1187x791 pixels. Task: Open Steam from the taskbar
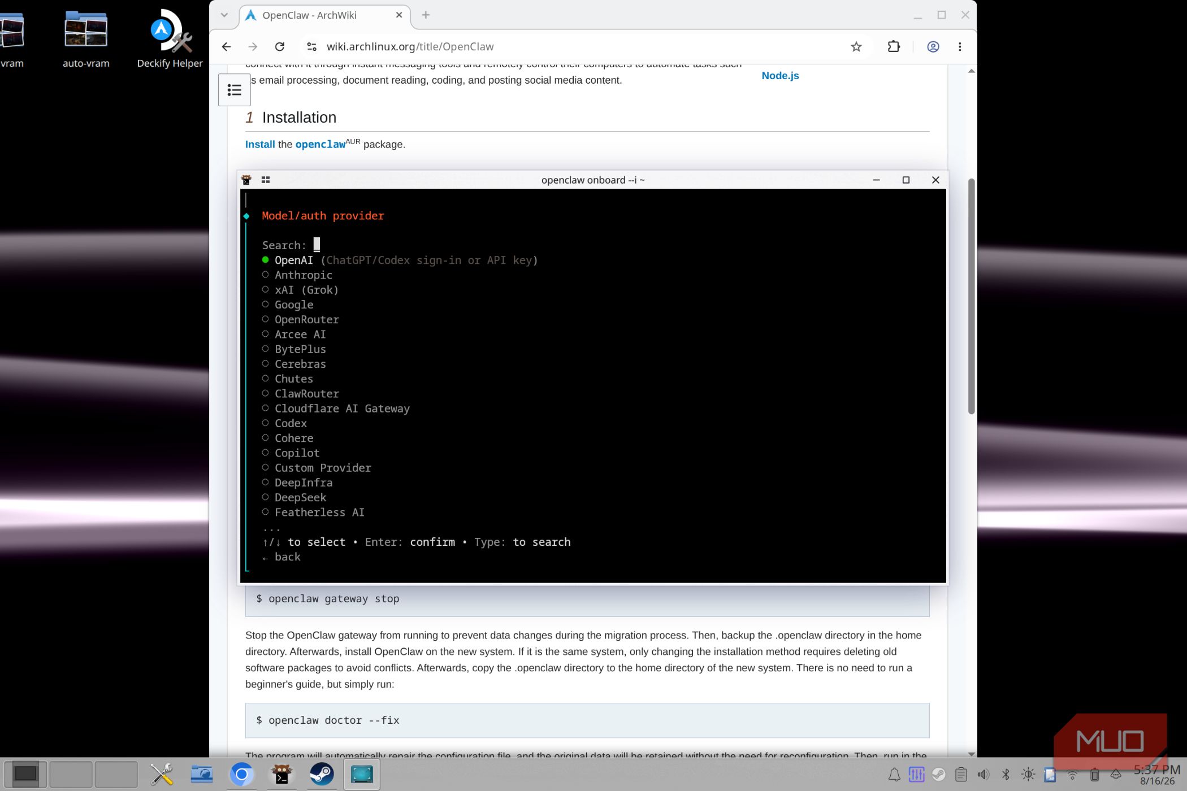(322, 774)
